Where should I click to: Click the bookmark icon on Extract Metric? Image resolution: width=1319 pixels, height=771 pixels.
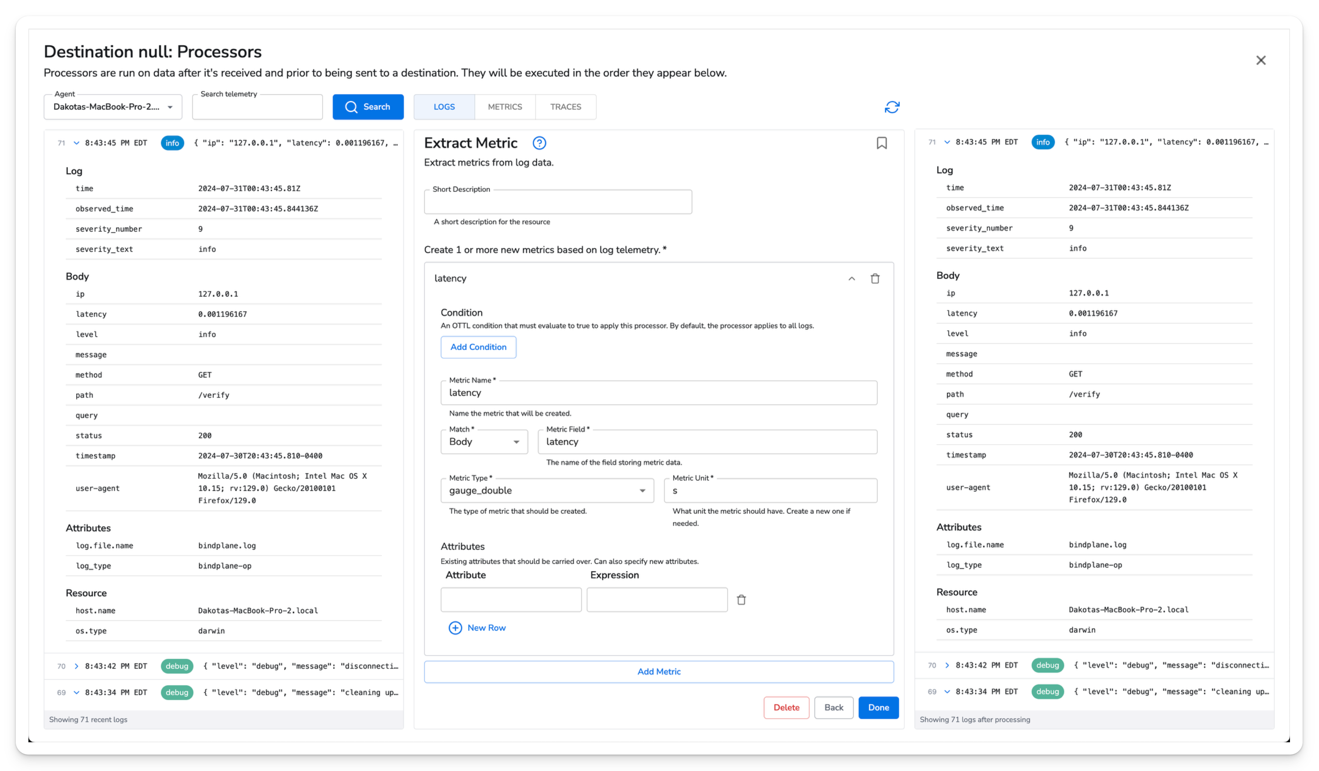point(882,143)
